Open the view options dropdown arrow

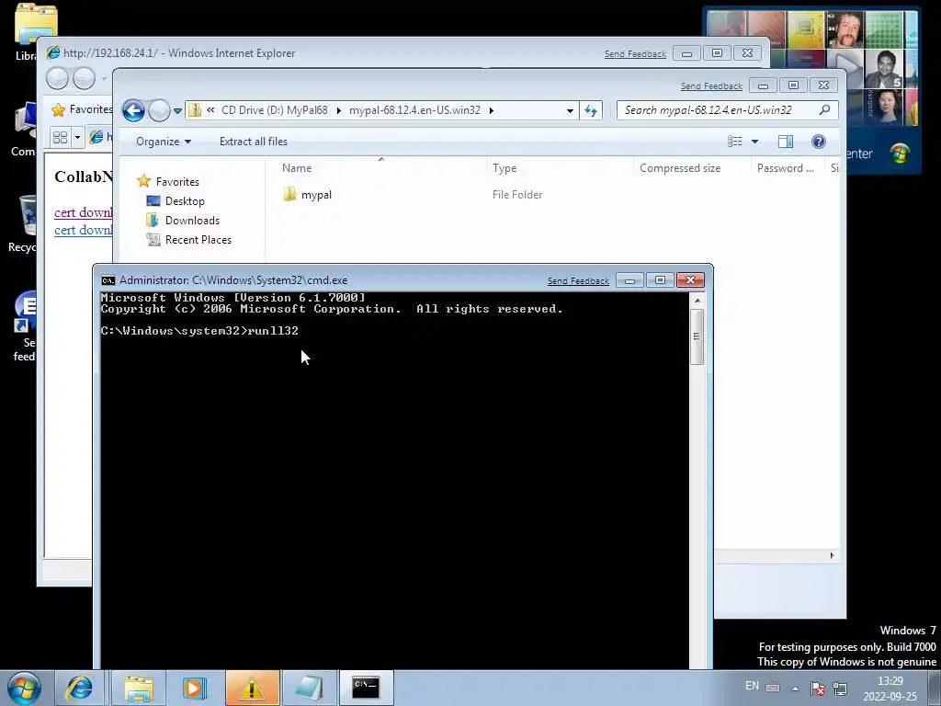point(755,142)
